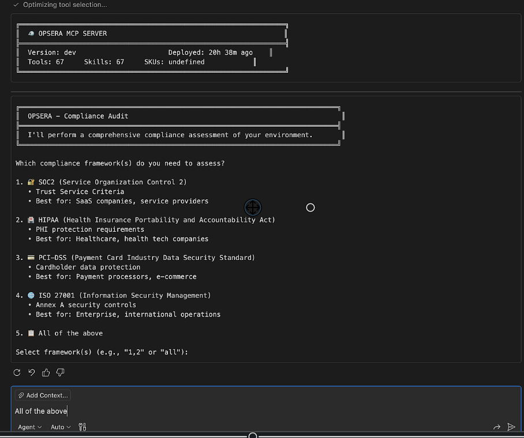Expand the 'Optimizing tool selection...' step
The image size is (524, 438).
click(x=64, y=5)
